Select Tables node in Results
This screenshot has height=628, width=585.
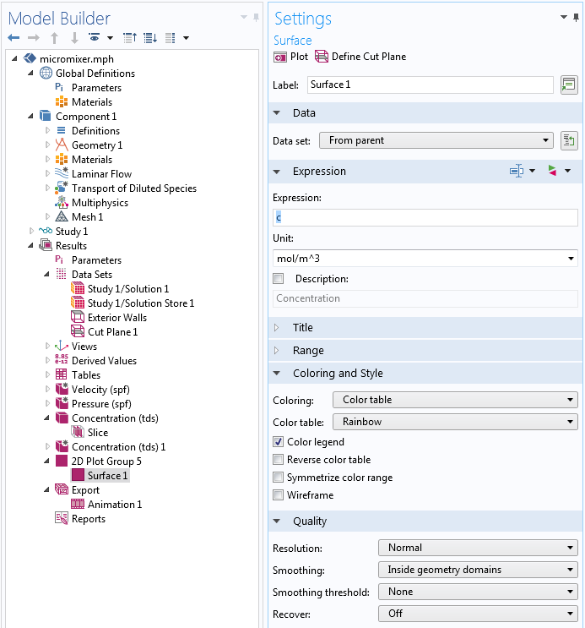click(x=86, y=375)
